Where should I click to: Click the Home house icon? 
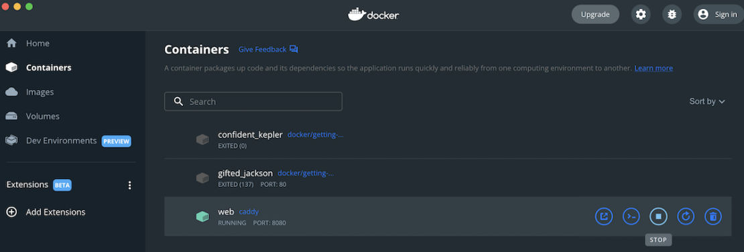11,43
